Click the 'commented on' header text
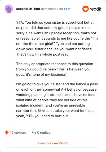106x152 pixels. (52, 9)
